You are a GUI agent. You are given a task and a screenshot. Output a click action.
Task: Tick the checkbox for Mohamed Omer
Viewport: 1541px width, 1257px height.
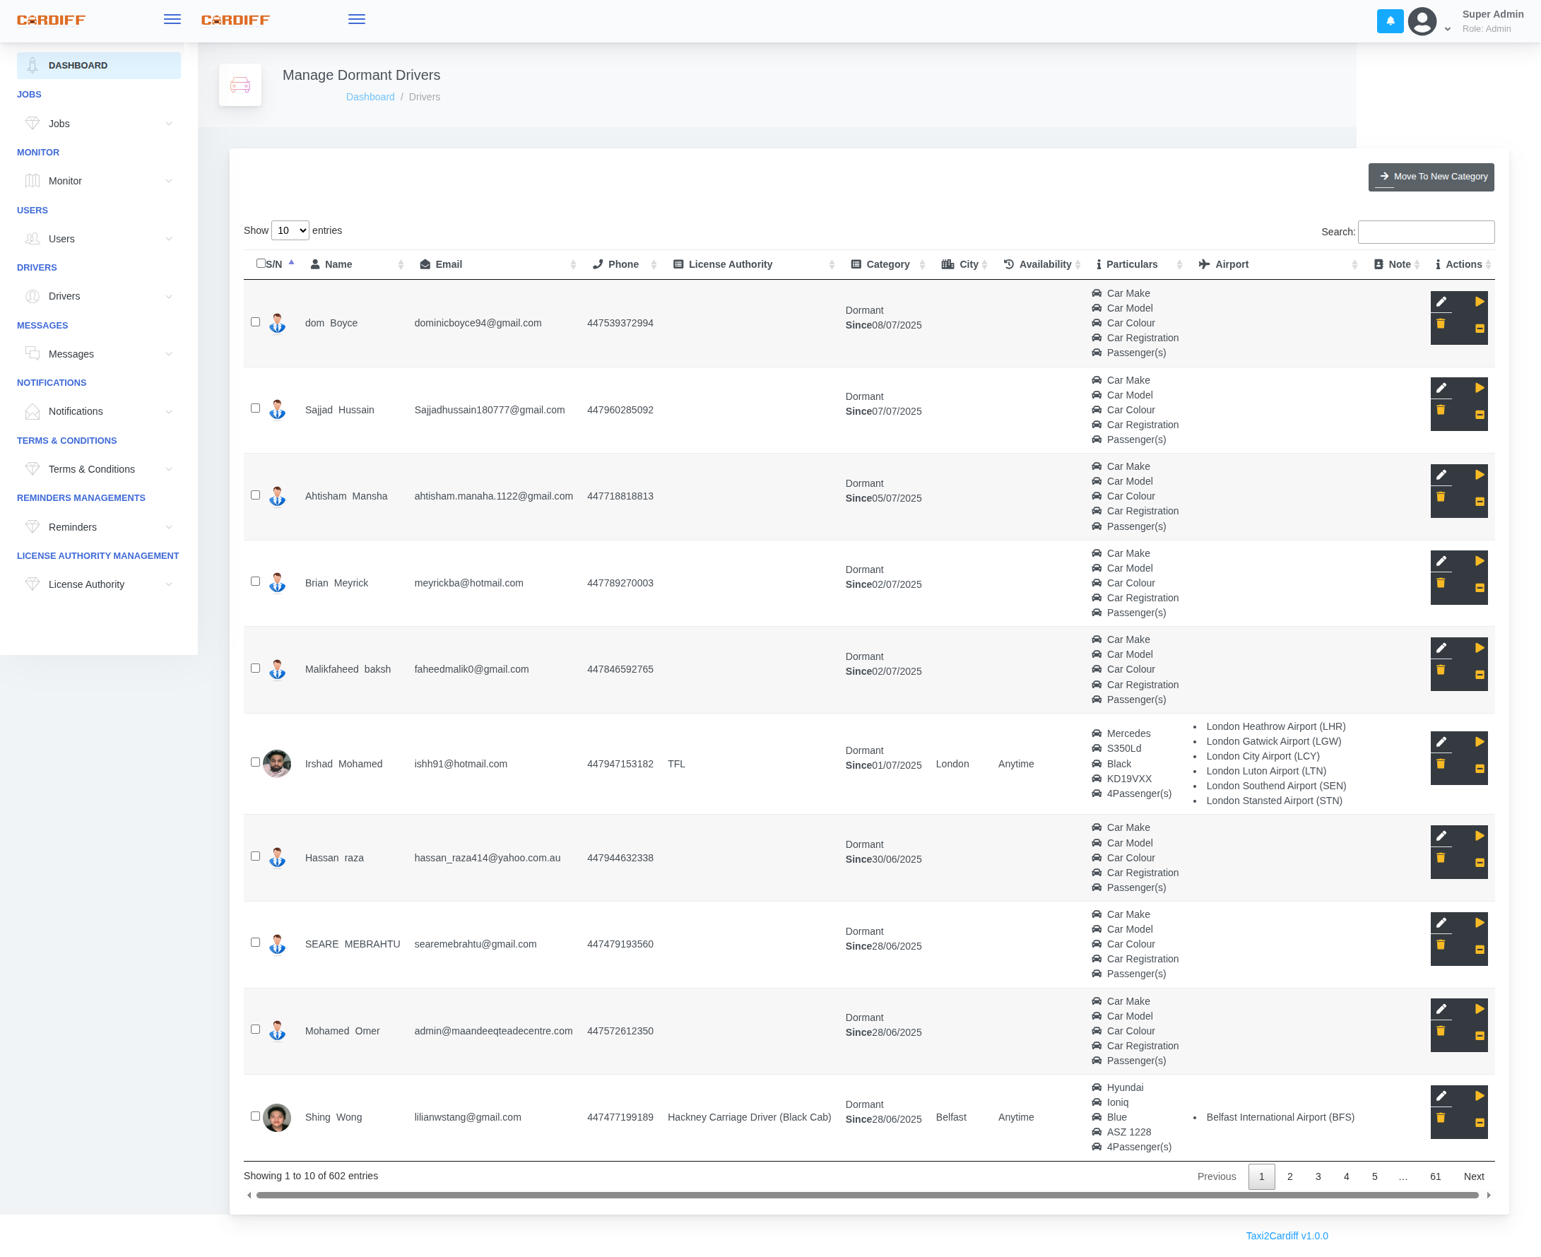click(255, 1029)
